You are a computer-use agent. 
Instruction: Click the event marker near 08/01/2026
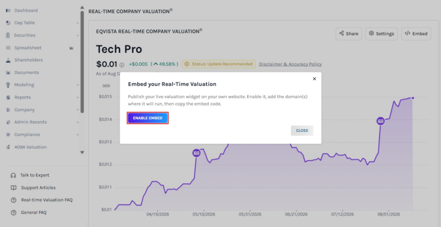pyautogui.click(x=381, y=121)
